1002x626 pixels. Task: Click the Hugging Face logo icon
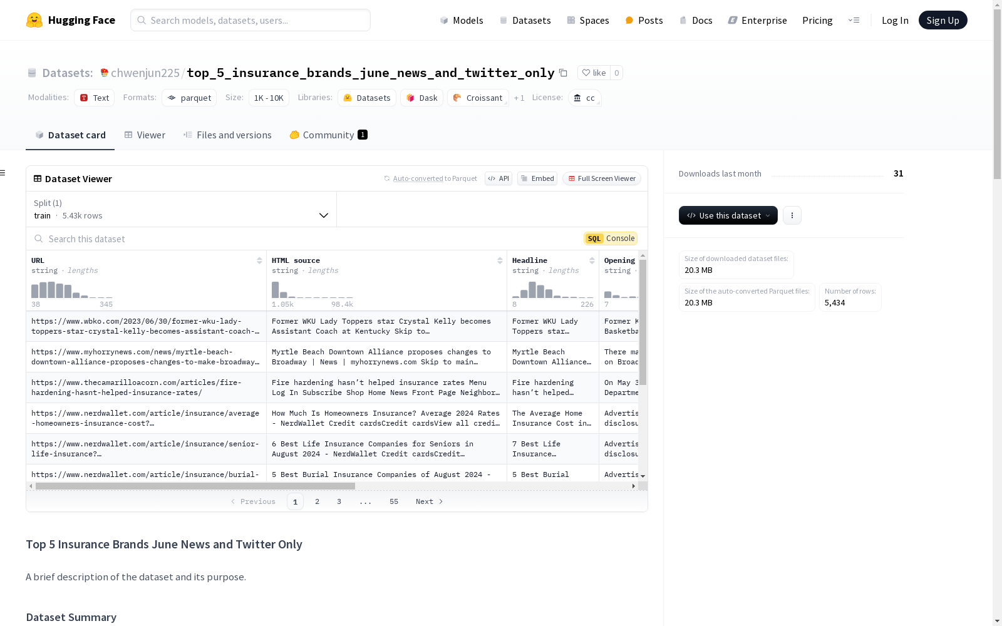[34, 20]
